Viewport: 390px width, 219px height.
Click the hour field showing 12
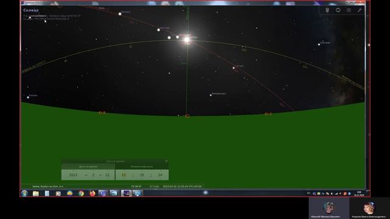tap(124, 175)
